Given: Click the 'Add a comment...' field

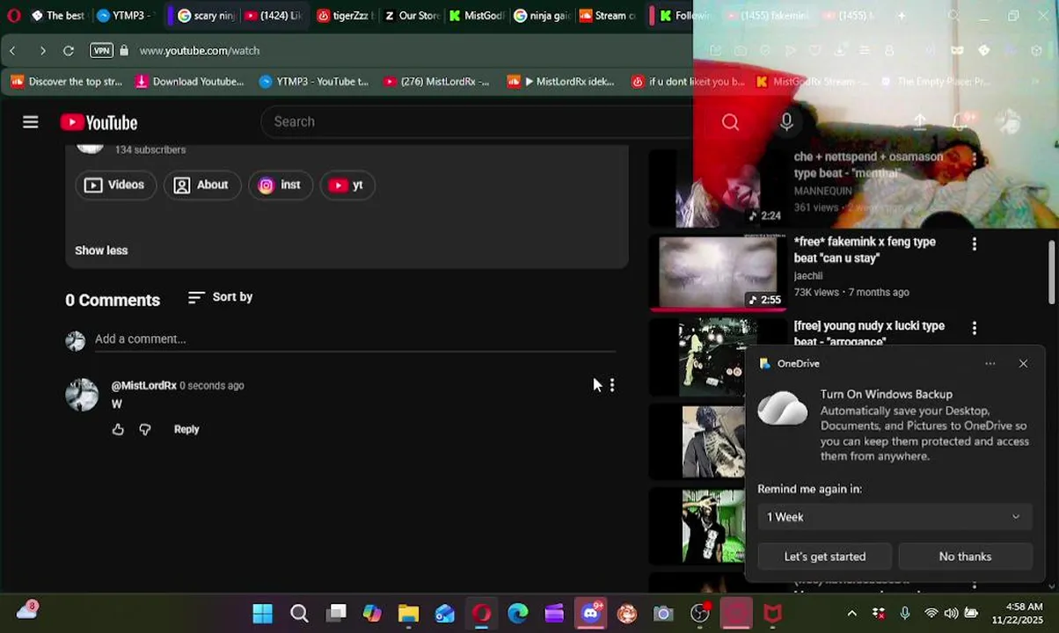Looking at the screenshot, I should (355, 339).
